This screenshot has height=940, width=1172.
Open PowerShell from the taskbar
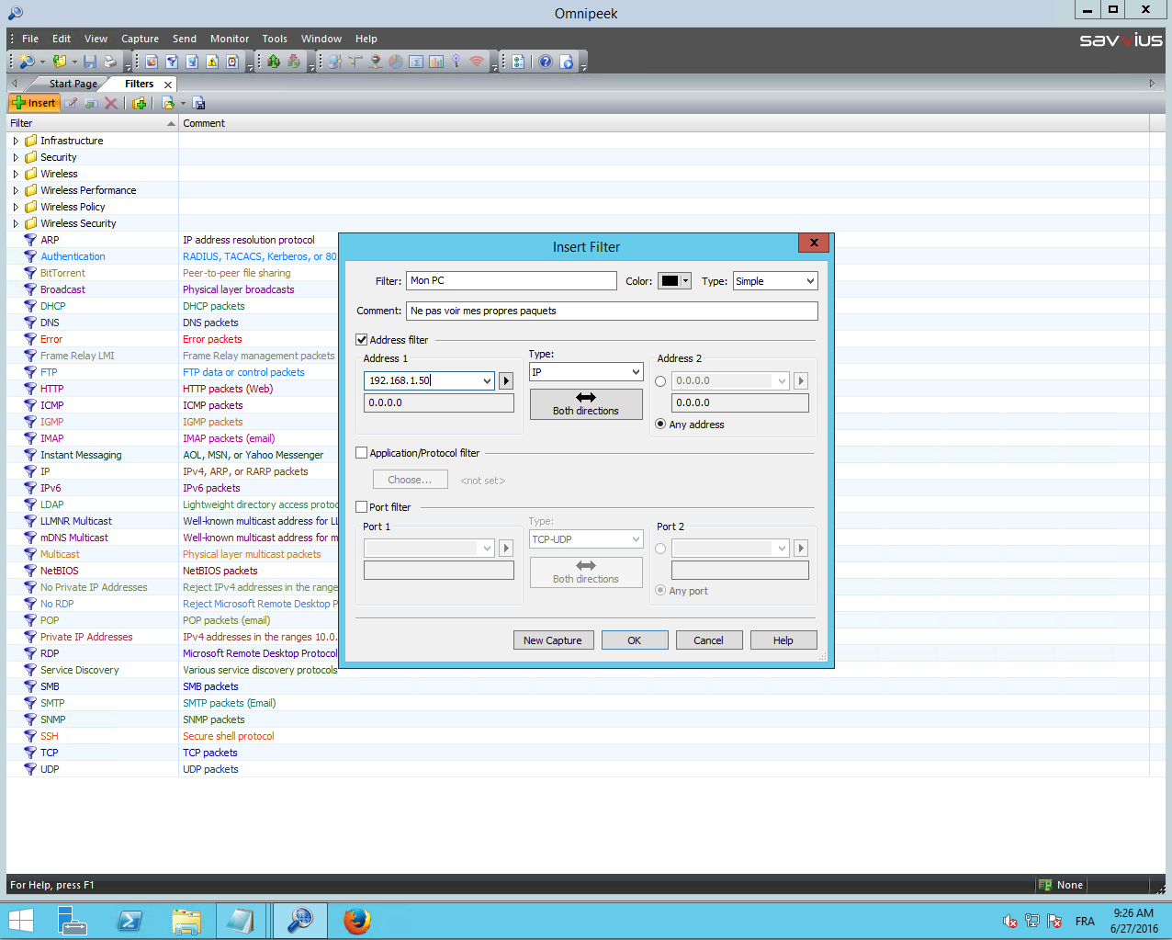click(x=130, y=920)
